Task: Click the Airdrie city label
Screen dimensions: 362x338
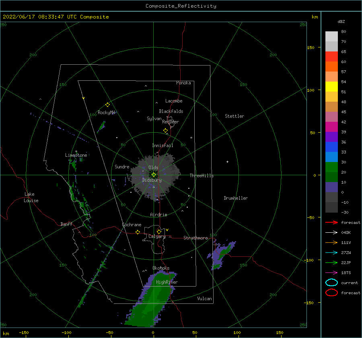Action: (158, 215)
